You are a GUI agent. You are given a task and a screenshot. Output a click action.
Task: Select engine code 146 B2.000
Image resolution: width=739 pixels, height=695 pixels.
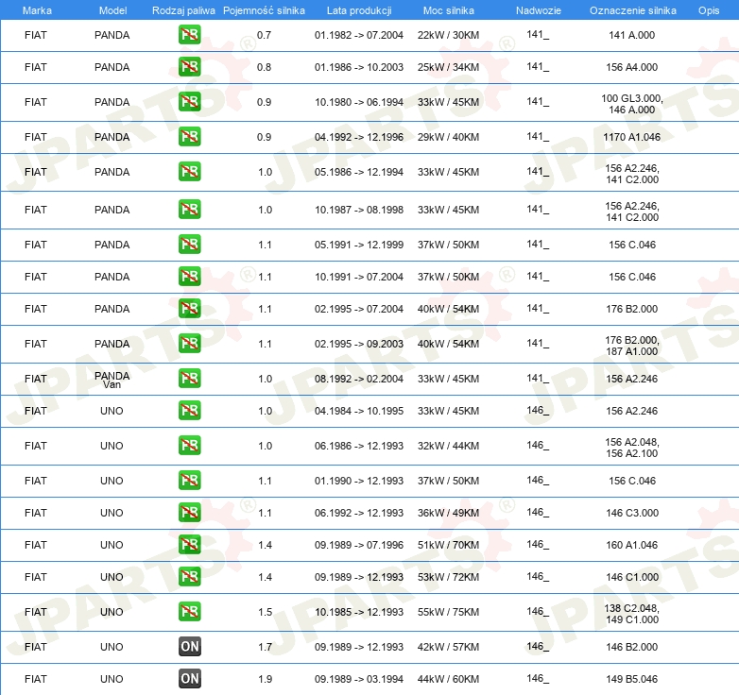click(x=632, y=647)
